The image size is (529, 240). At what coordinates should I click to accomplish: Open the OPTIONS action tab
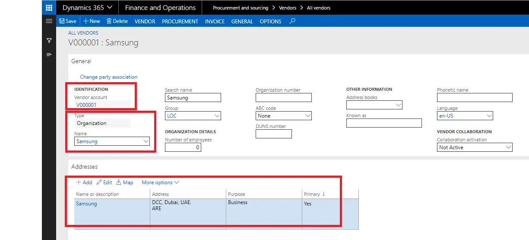pos(270,21)
